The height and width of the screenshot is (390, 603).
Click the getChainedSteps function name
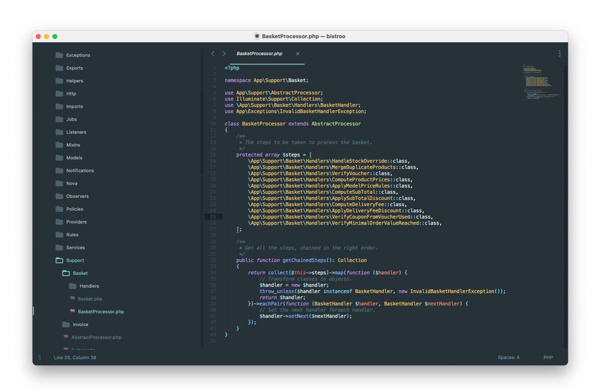[x=304, y=260]
